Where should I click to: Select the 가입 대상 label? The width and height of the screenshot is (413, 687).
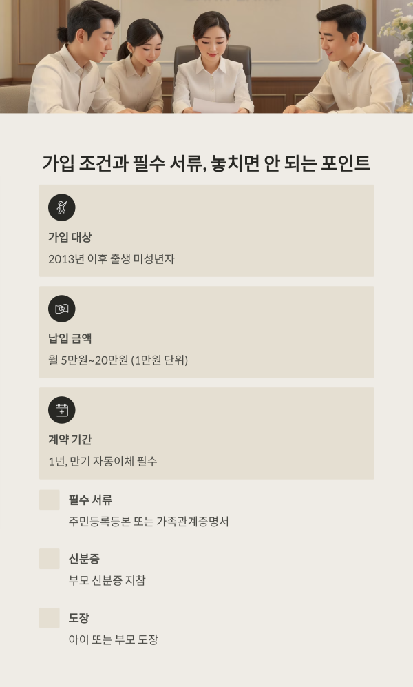pos(70,237)
